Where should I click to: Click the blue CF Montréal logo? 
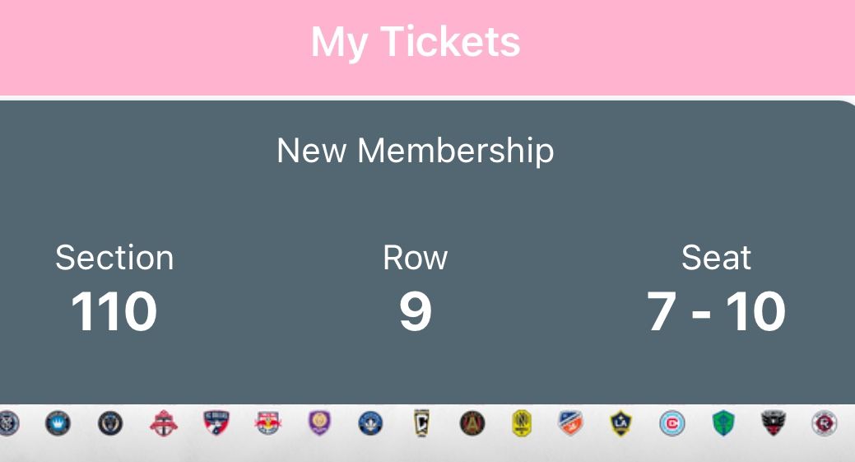click(x=370, y=423)
